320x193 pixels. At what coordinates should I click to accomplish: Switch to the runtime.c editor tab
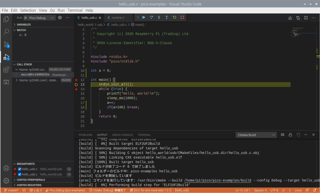(118, 18)
